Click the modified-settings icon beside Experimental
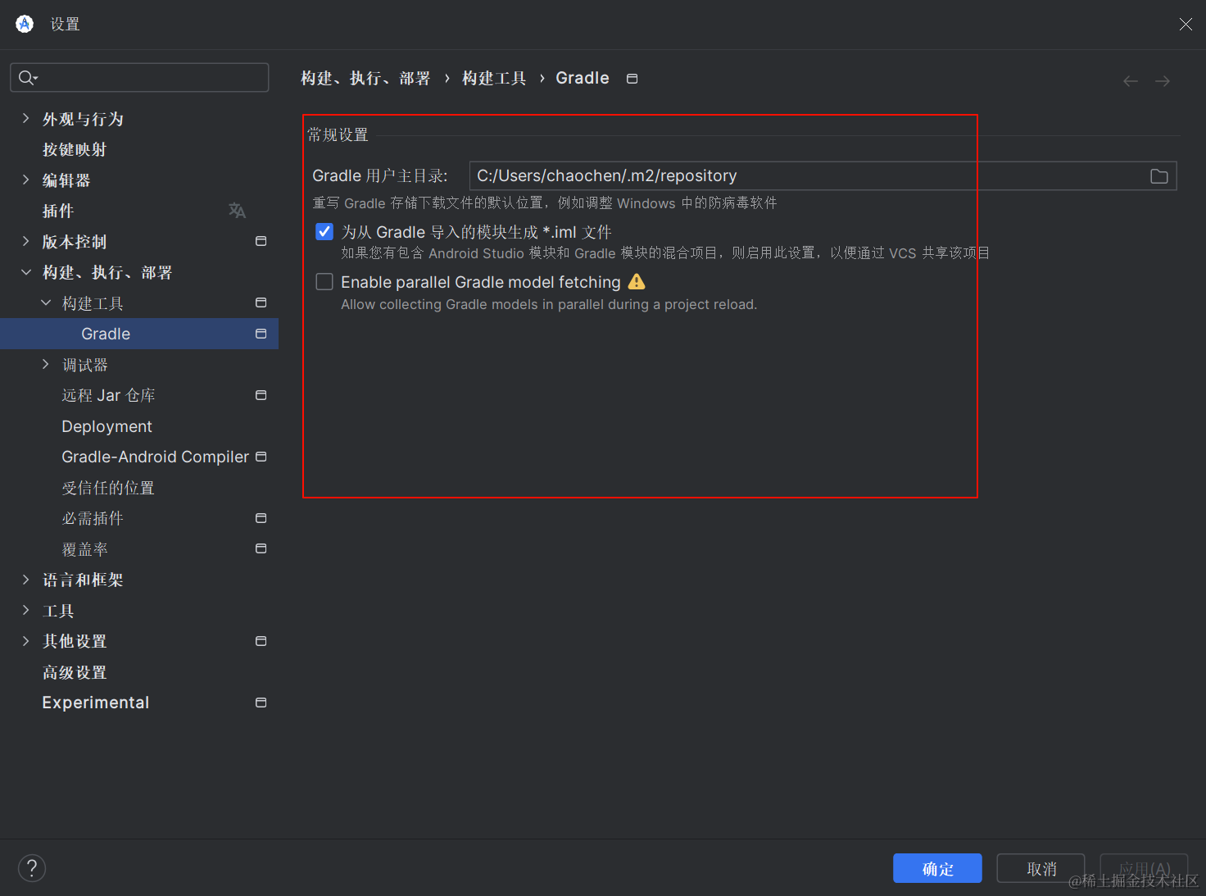 (261, 703)
